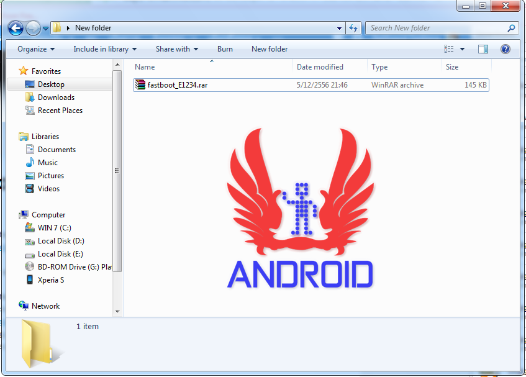
Task: Click the Recent Places icon
Action: point(30,111)
